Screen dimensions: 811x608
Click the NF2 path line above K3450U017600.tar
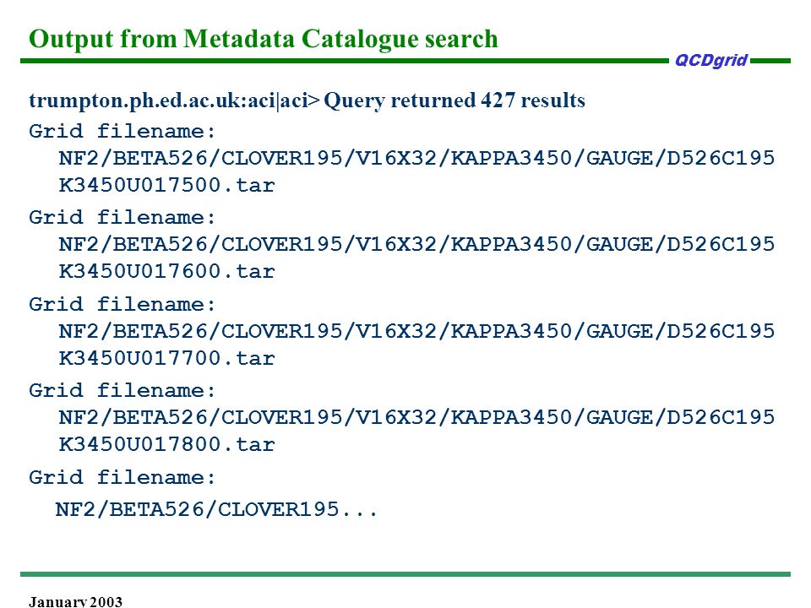pyautogui.click(x=416, y=244)
